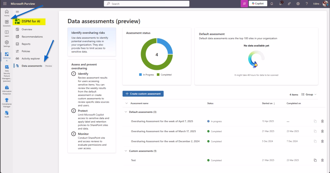Click '7 Dec 2024' completion date
The height and width of the screenshot is (173, 330).
292,141
